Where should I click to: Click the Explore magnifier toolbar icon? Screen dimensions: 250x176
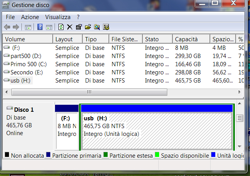click(97, 27)
